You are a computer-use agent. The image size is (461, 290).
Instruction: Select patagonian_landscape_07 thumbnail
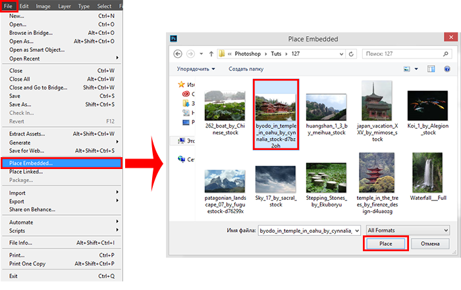[225, 181]
